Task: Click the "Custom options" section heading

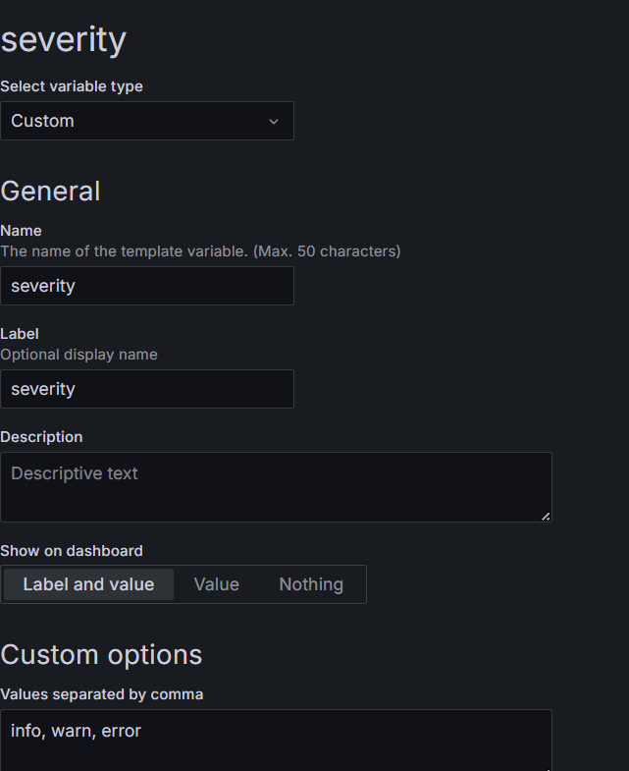Action: click(102, 655)
